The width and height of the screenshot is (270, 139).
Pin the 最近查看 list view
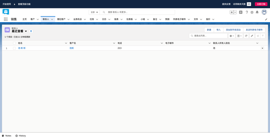31,31
